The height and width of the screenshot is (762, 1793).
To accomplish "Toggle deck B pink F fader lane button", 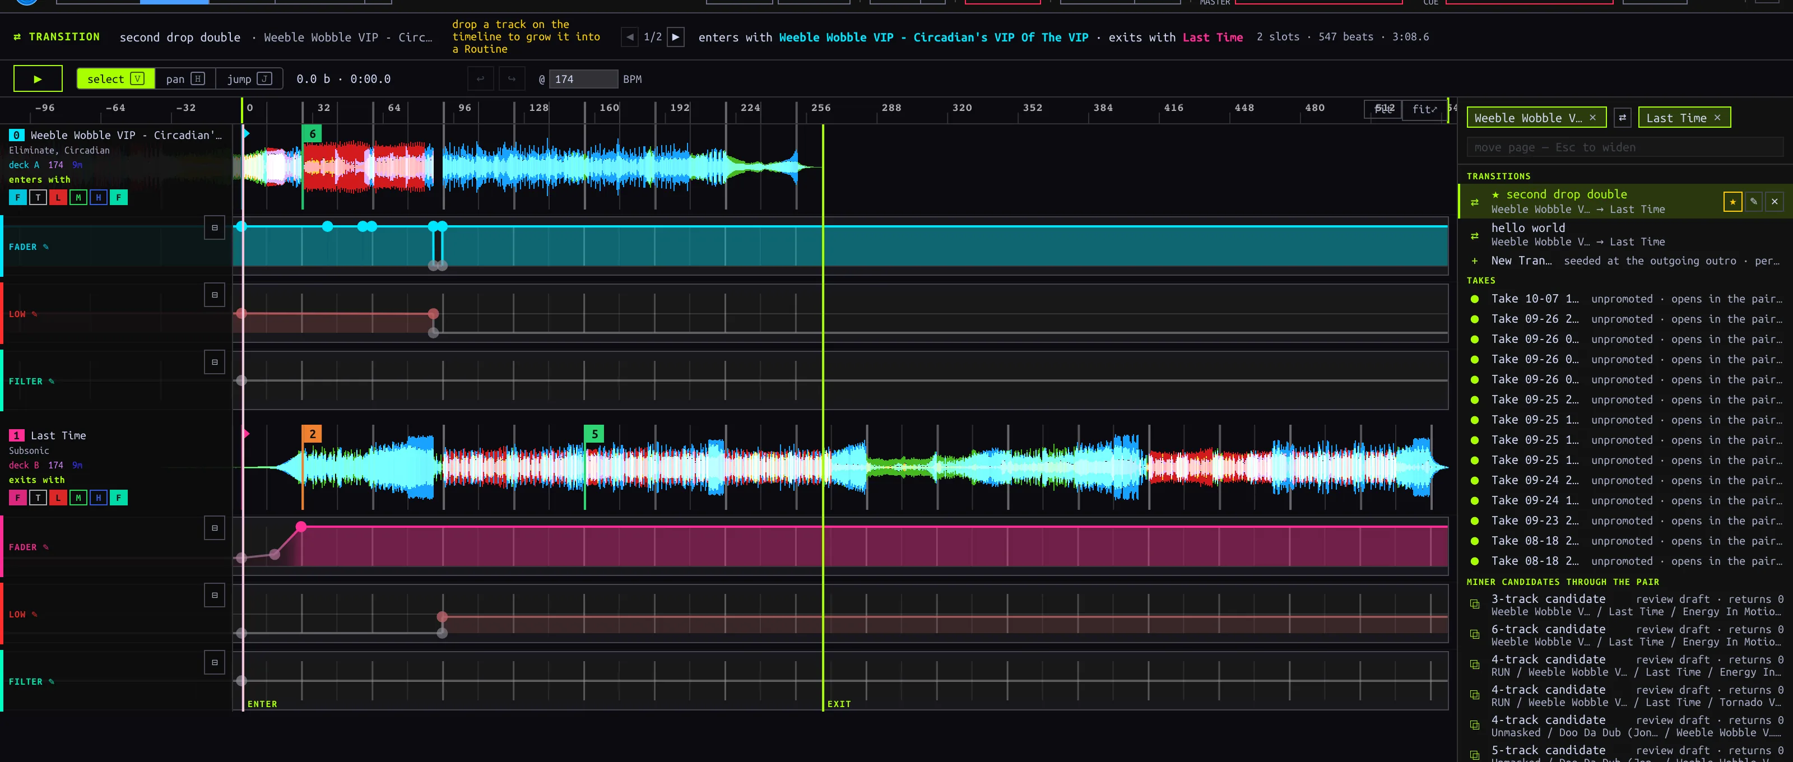I will (17, 498).
